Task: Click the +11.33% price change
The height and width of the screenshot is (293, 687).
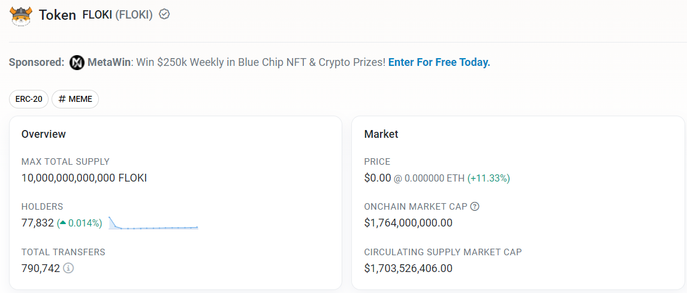Action: click(489, 178)
